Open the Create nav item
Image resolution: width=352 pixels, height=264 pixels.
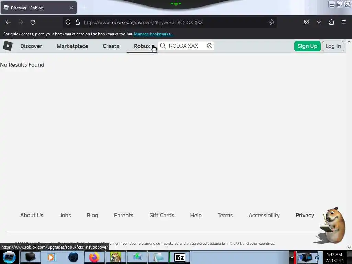coord(111,46)
